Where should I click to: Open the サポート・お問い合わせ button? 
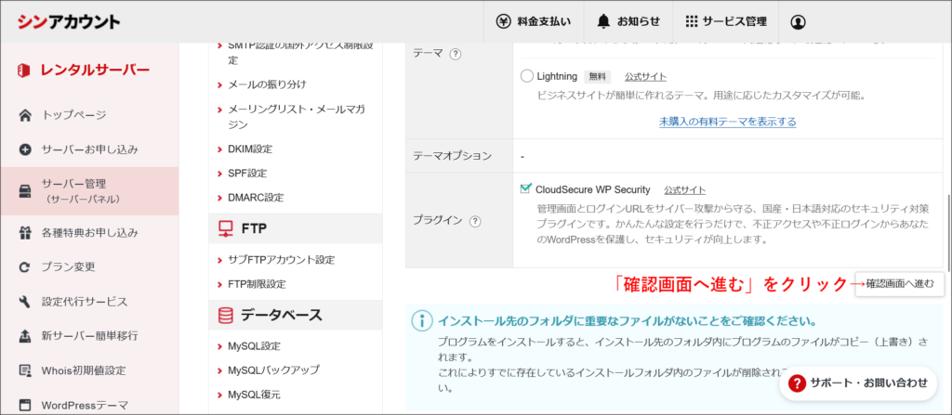858,383
